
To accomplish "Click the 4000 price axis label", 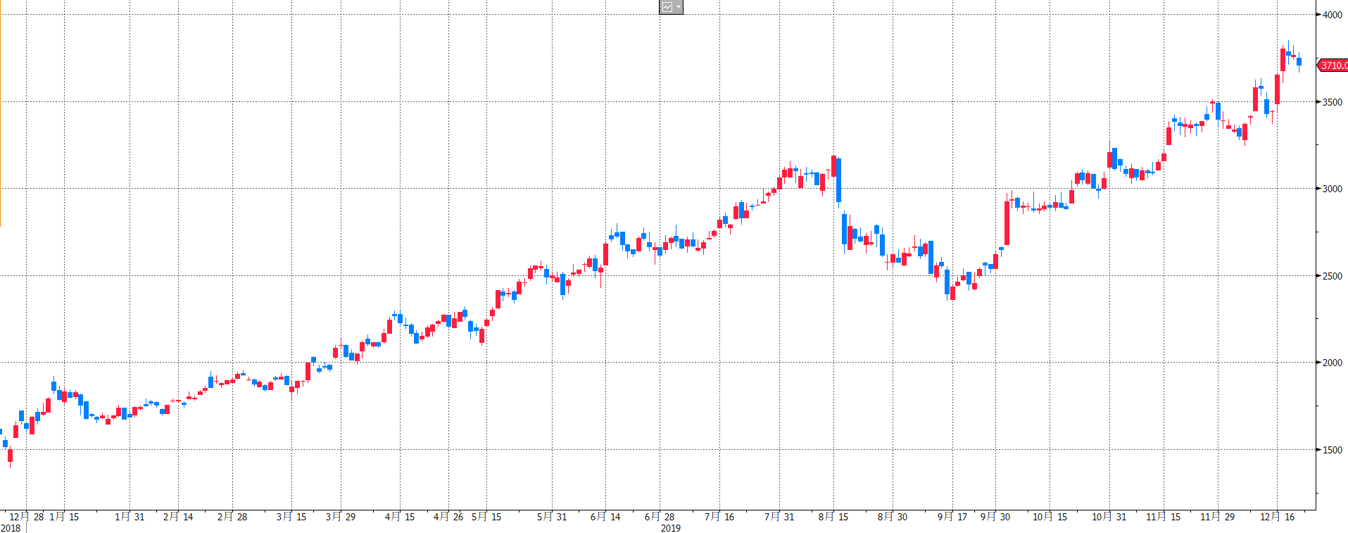I will pyautogui.click(x=1332, y=15).
